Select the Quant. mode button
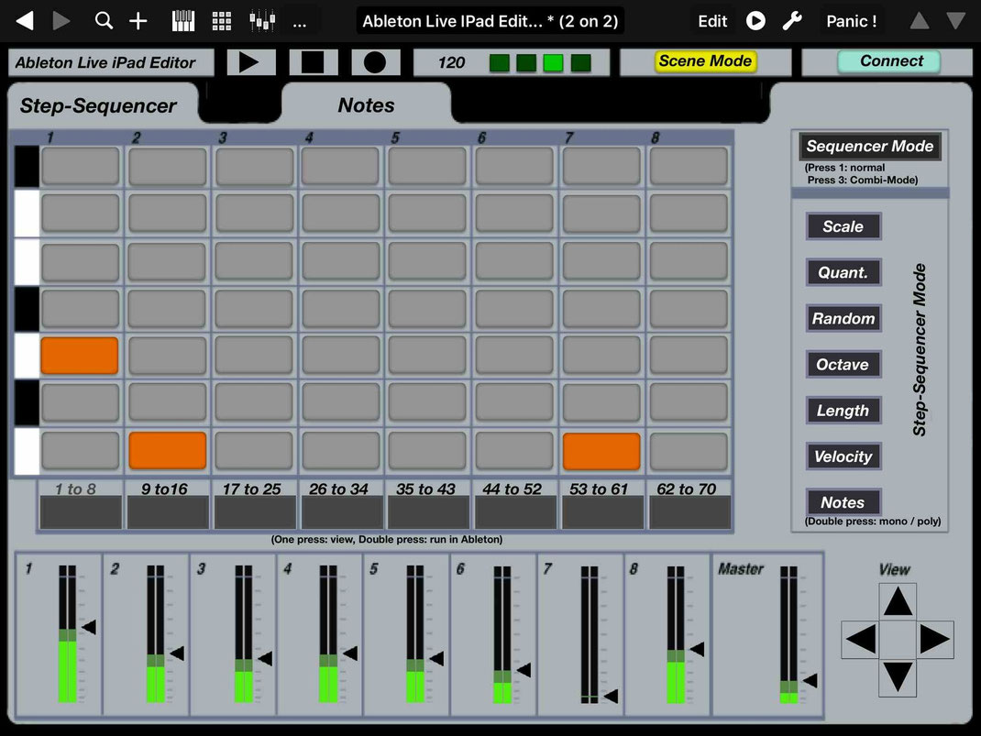This screenshot has width=981, height=736. [x=843, y=272]
